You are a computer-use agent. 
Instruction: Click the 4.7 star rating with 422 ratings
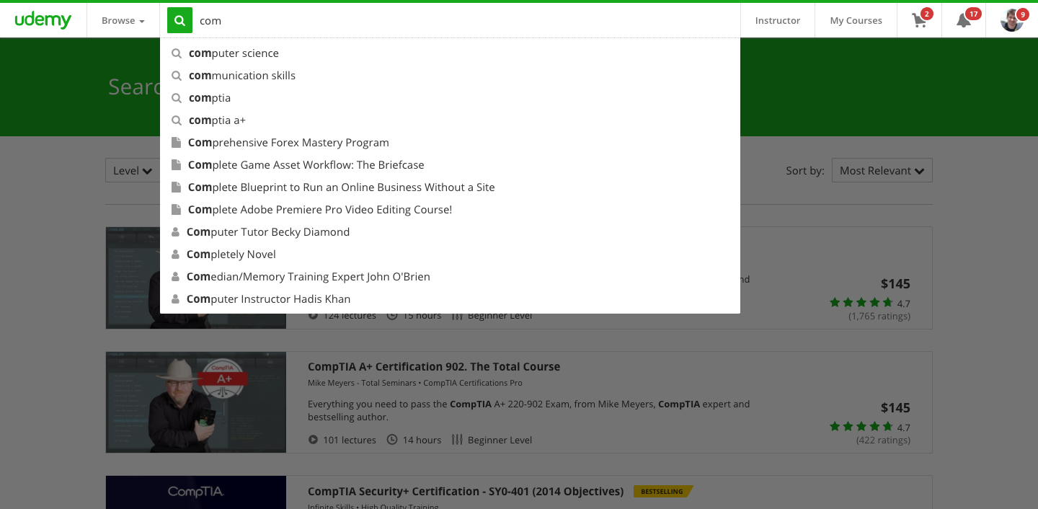(869, 427)
